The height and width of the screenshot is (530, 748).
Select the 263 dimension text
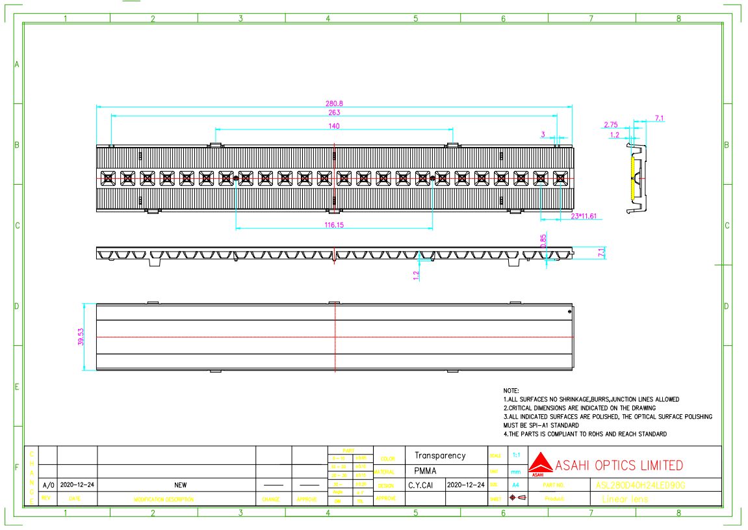coord(334,113)
